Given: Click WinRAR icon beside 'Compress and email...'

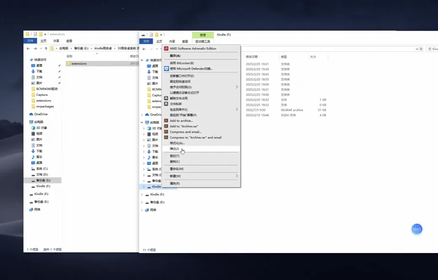Looking at the screenshot, I should point(166,132).
